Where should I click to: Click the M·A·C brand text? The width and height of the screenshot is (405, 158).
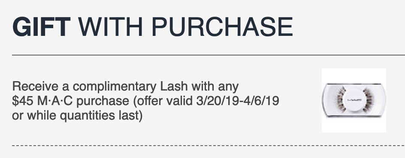pyautogui.click(x=55, y=101)
